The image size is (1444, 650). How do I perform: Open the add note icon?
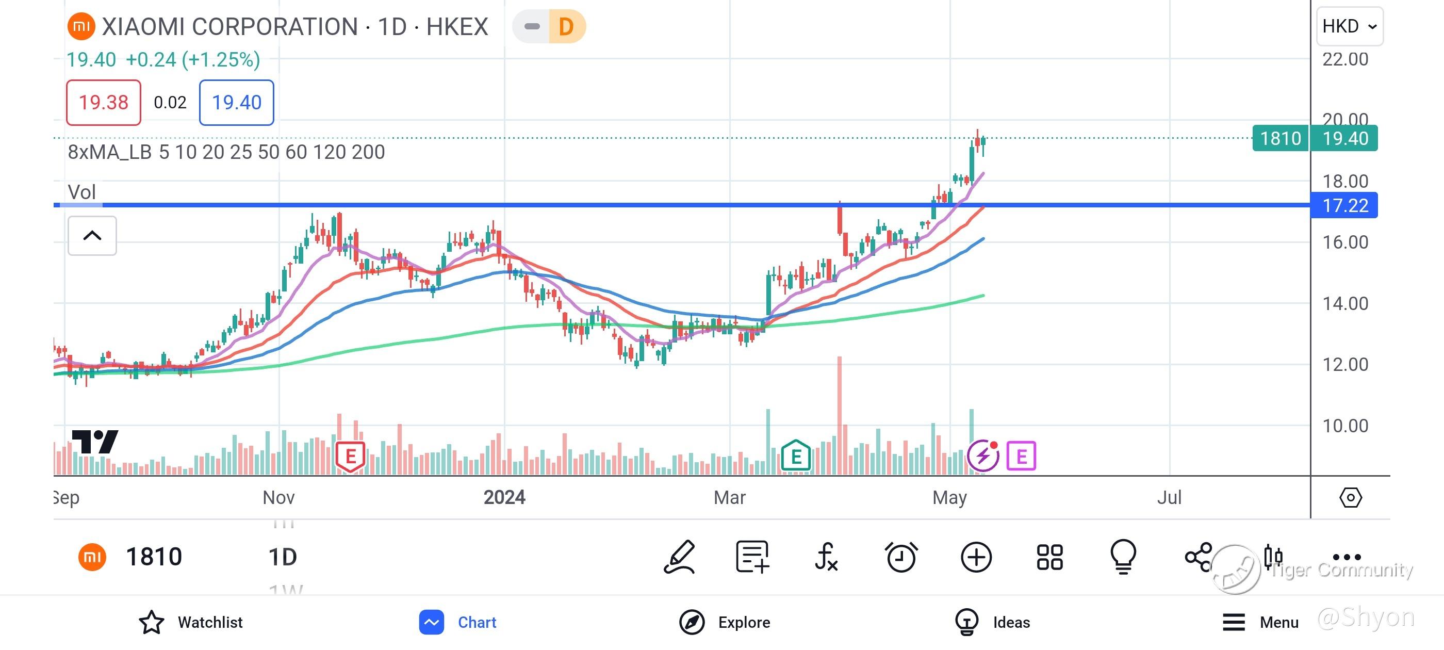(752, 557)
